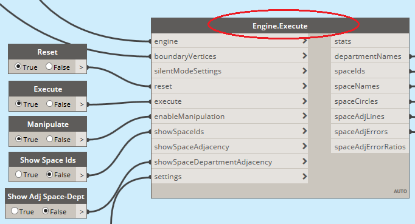
Task: Expand the execute input chevron
Action: [305, 101]
